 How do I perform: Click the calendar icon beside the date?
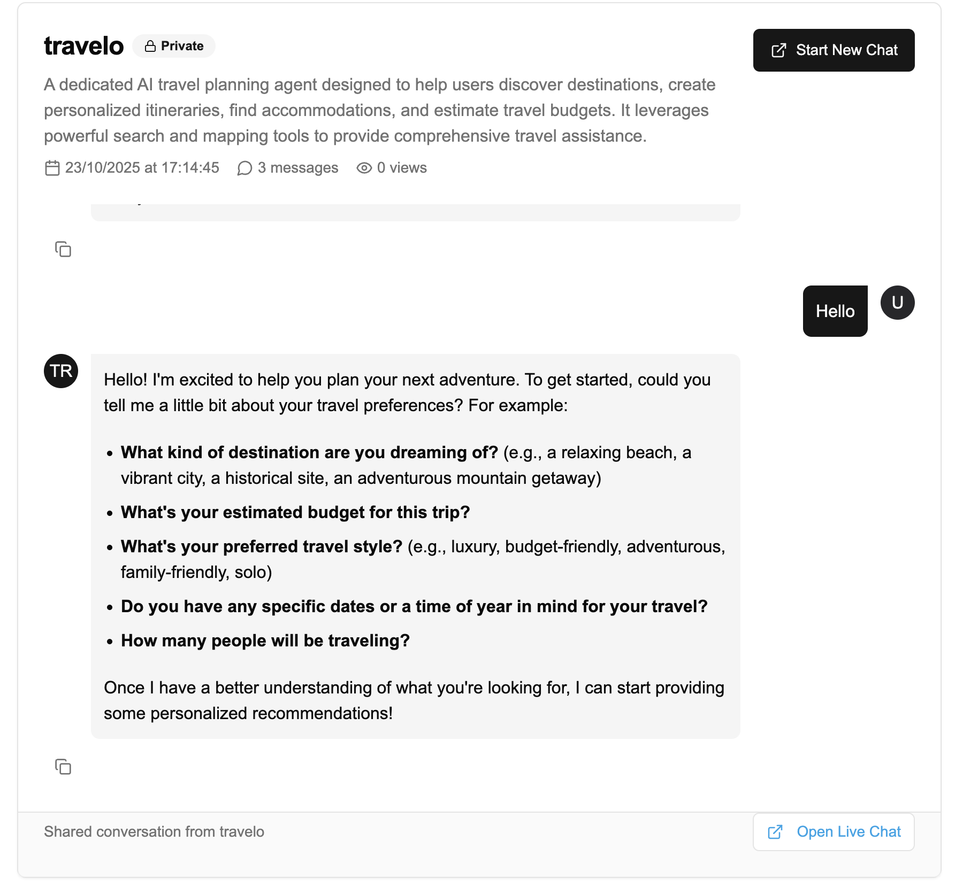[x=52, y=168]
